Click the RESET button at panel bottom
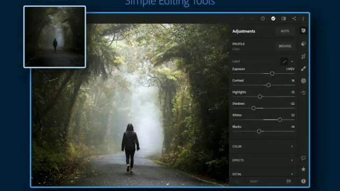This screenshot has height=191, width=340. point(254,181)
